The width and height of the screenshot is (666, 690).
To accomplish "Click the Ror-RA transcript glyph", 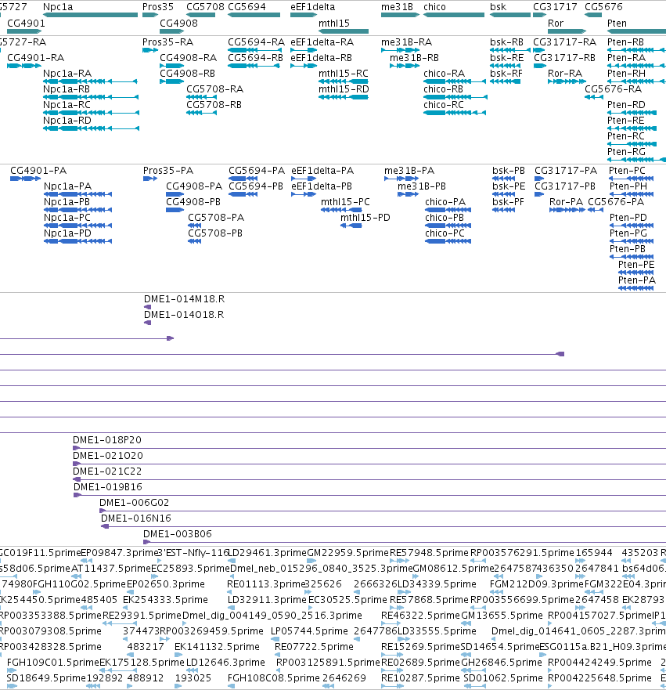I will [x=567, y=81].
